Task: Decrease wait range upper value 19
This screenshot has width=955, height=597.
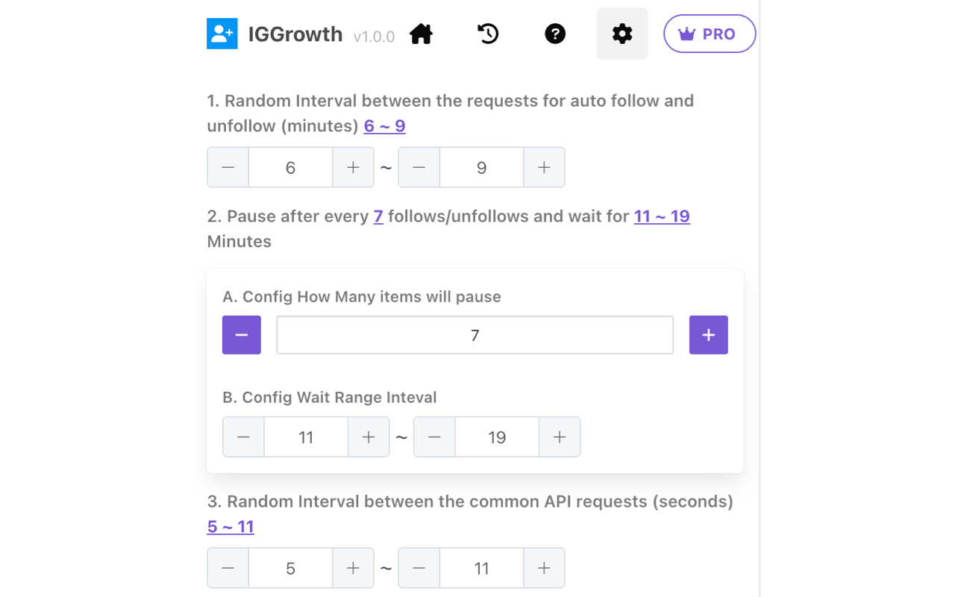Action: tap(433, 437)
